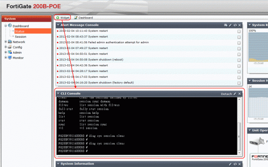
Task: Dismiss the 08:43:37 System restart alert
Action: click(239, 37)
